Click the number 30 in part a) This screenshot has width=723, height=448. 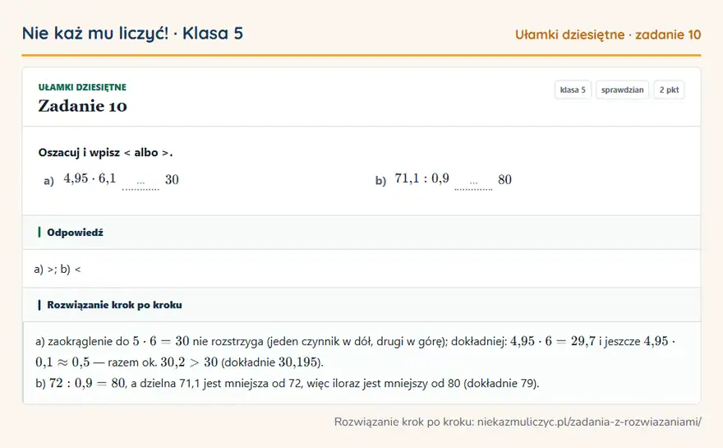pyautogui.click(x=172, y=179)
